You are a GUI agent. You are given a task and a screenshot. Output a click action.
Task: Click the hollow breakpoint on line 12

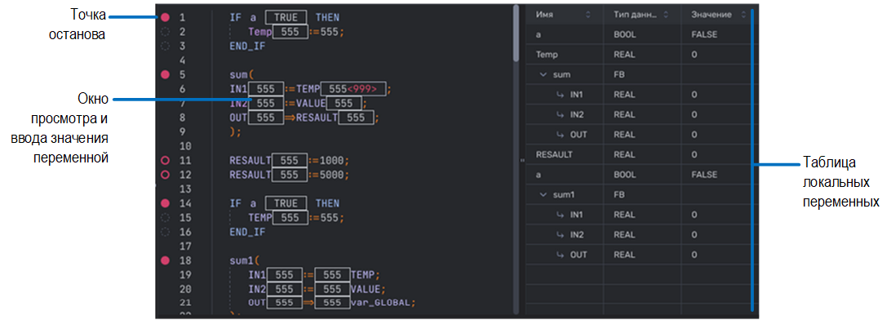point(166,175)
